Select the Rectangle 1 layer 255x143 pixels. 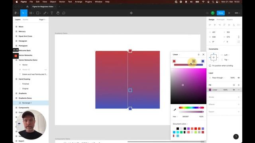31,103
